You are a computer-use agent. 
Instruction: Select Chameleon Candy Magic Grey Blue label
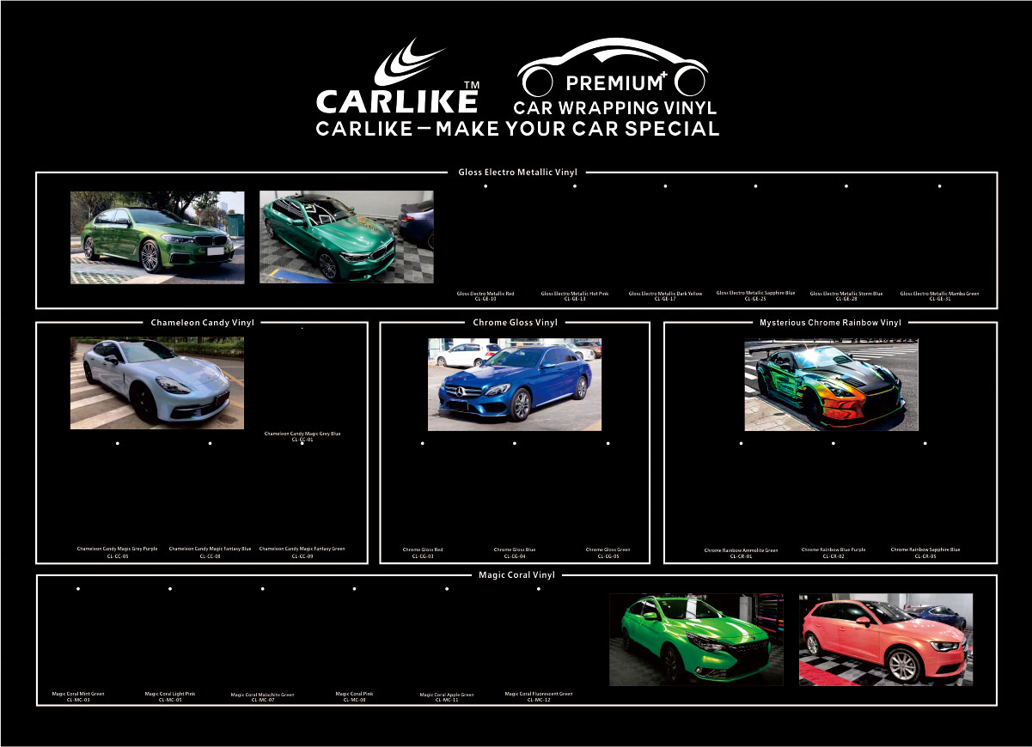302,436
